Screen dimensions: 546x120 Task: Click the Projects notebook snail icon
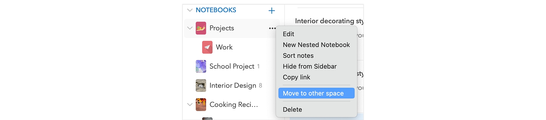(x=201, y=28)
